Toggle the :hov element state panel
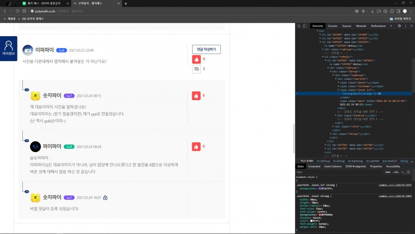Screen dimensions: 415x234 pyautogui.click(x=388, y=172)
